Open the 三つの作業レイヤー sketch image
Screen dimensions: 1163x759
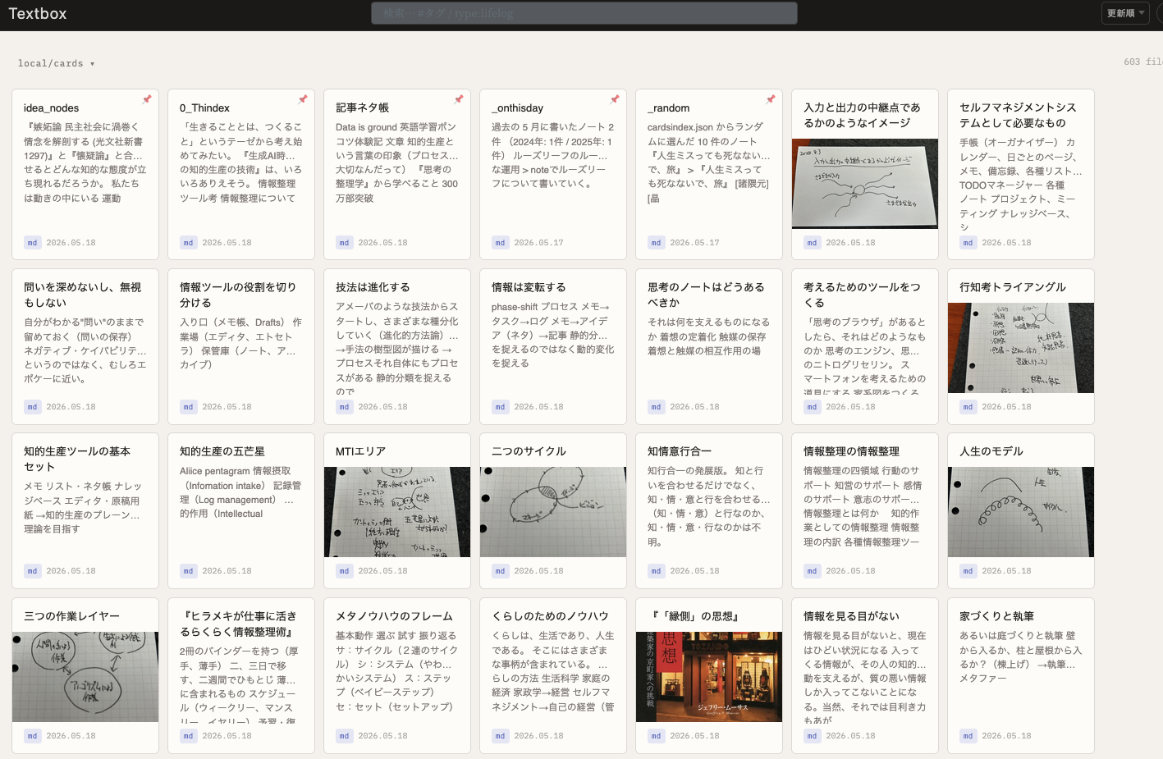85,677
